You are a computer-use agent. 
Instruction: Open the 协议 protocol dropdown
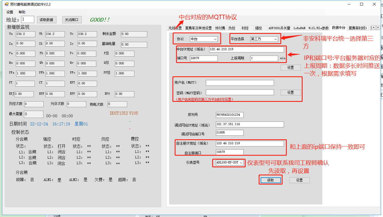coord(204,39)
